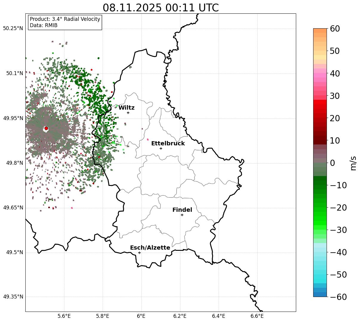Click the latitude label 49.8°N
This screenshot has width=360, height=322.
coord(14,163)
